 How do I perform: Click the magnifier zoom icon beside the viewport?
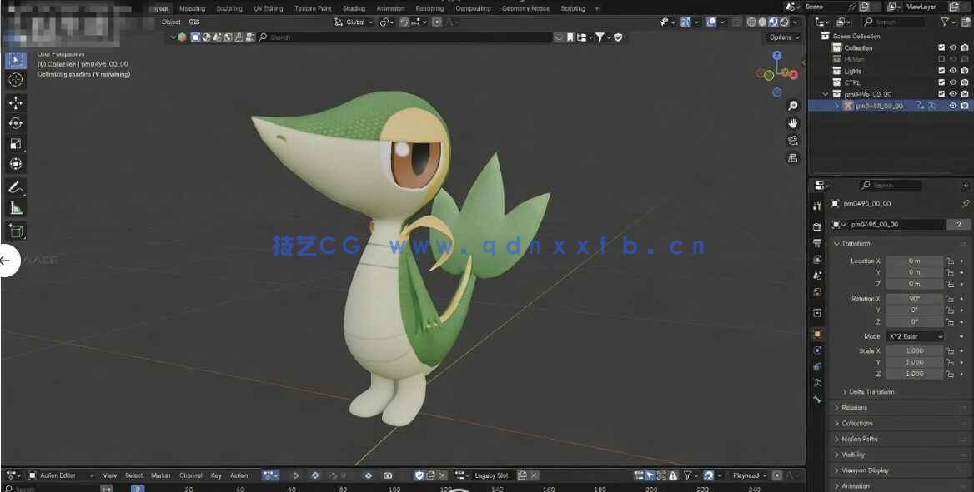point(793,105)
